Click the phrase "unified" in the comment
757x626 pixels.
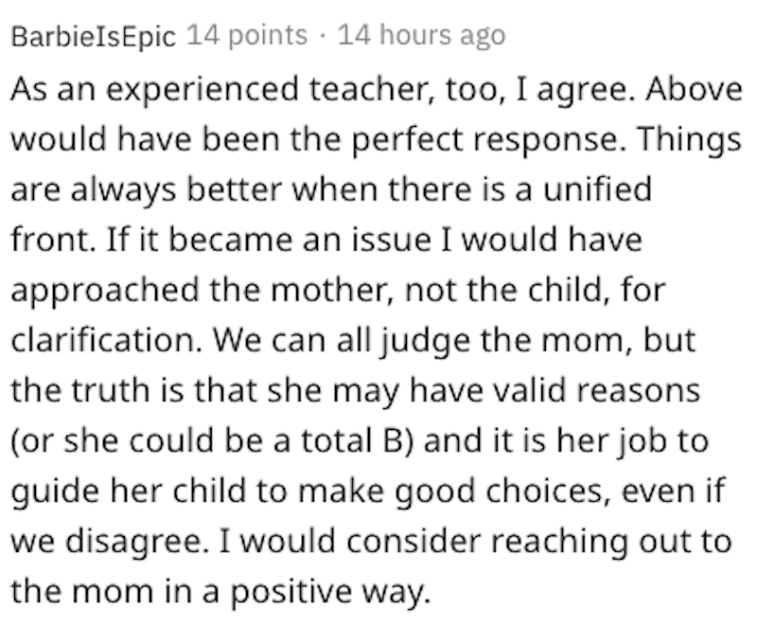[598, 189]
